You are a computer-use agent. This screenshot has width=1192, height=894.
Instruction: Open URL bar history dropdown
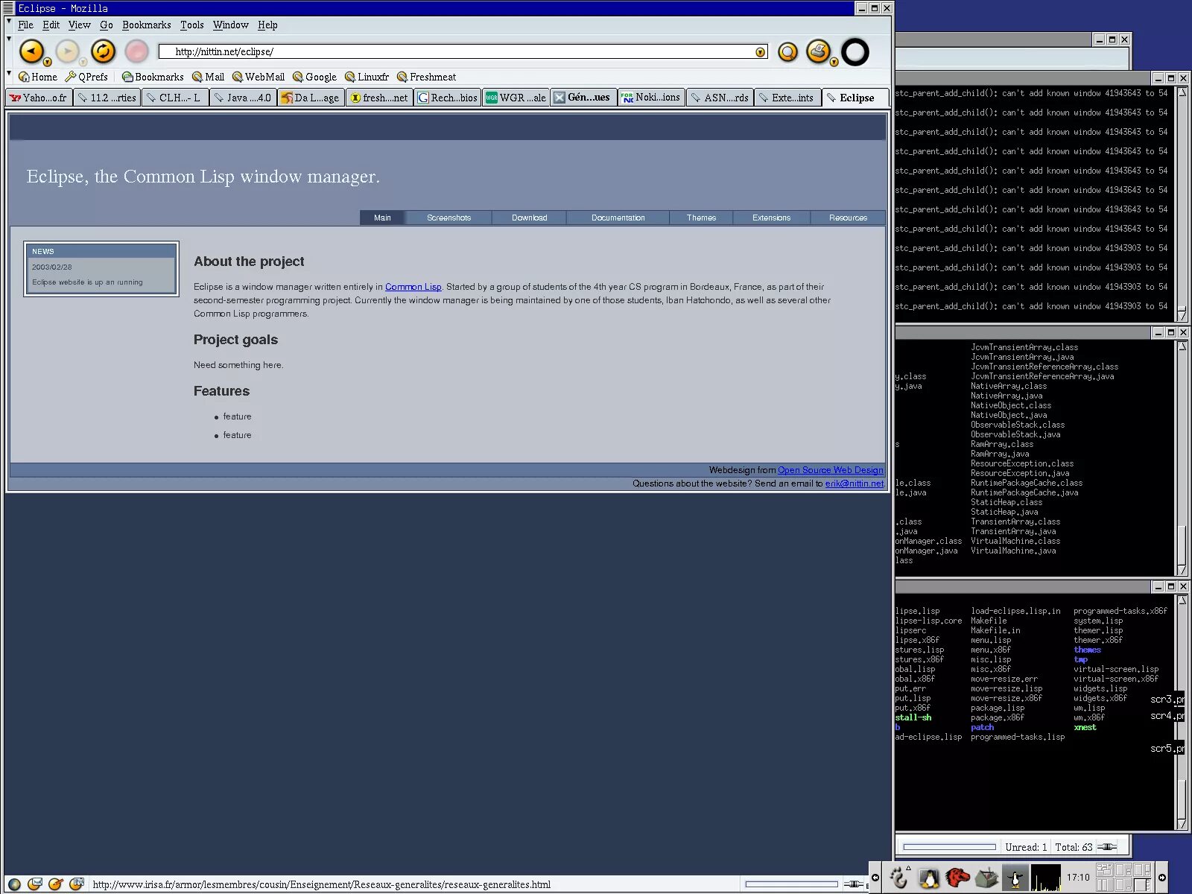coord(760,52)
